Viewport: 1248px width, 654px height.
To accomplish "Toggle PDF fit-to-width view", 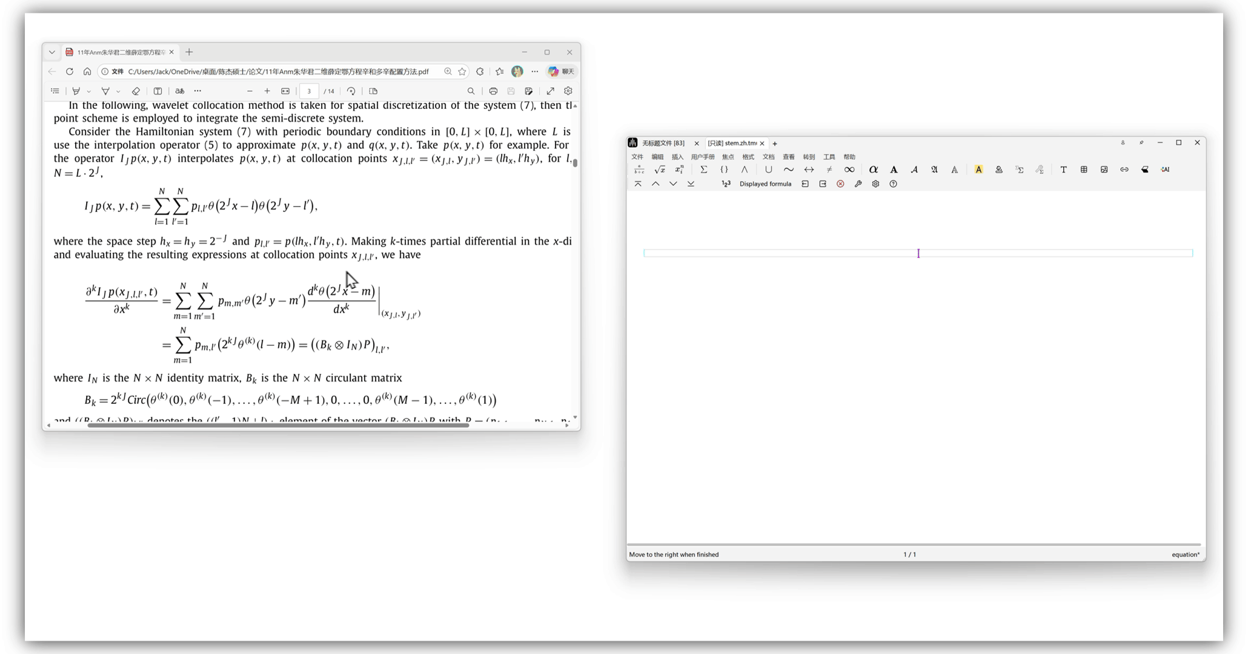I will click(x=285, y=91).
